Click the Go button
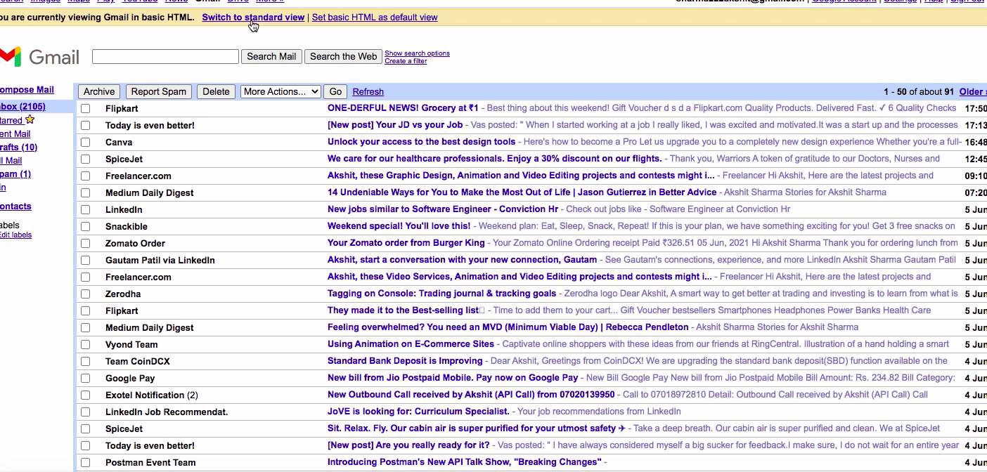The width and height of the screenshot is (987, 472). (336, 91)
